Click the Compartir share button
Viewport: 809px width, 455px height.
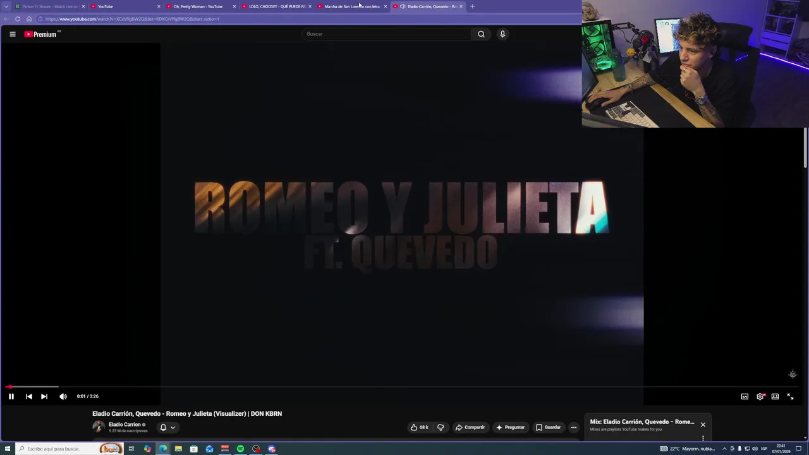click(470, 427)
